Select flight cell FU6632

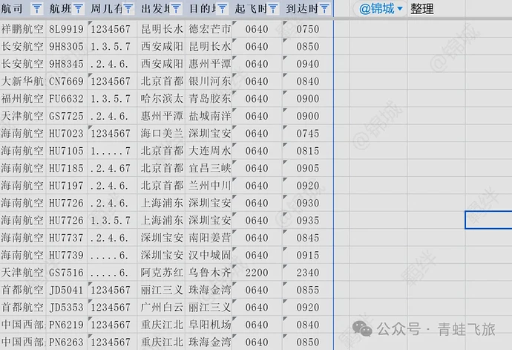point(67,98)
